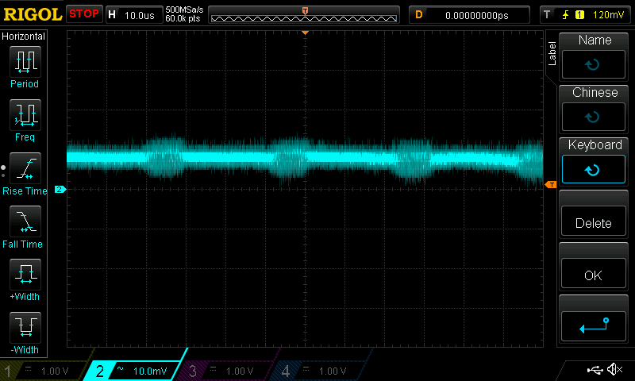The image size is (635, 381).
Task: Click the Label menu tab
Action: [x=552, y=53]
